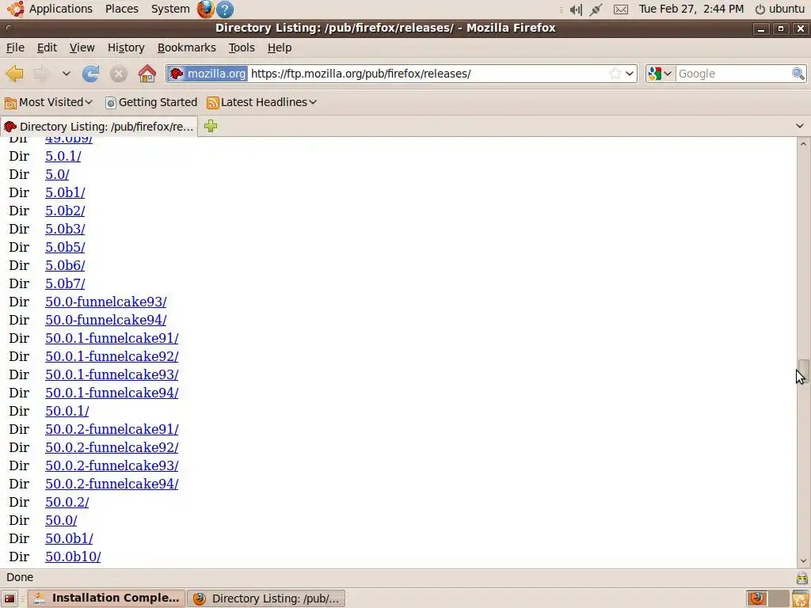Open the trash icon in bottom panel
This screenshot has height=608, width=811.
800,598
